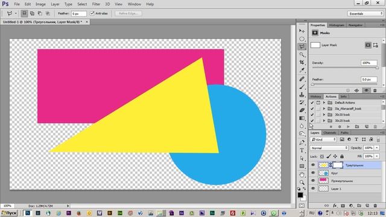Image resolution: width=386 pixels, height=217 pixels.
Task: Swap foreground and background colors
Action: click(304, 189)
